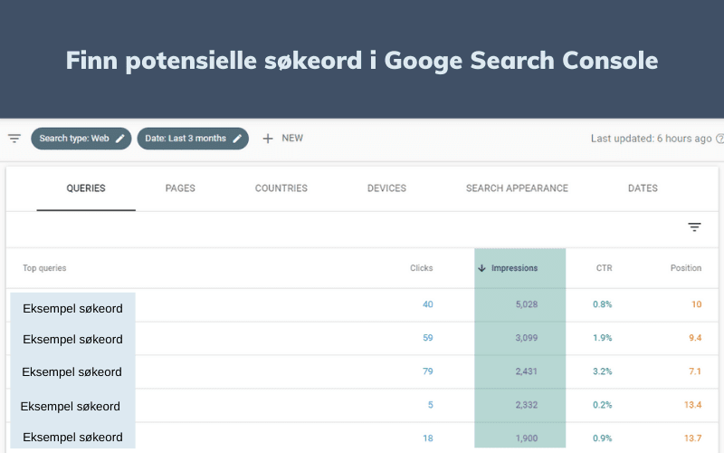
Task: Sort by the Position column header
Action: tap(686, 268)
